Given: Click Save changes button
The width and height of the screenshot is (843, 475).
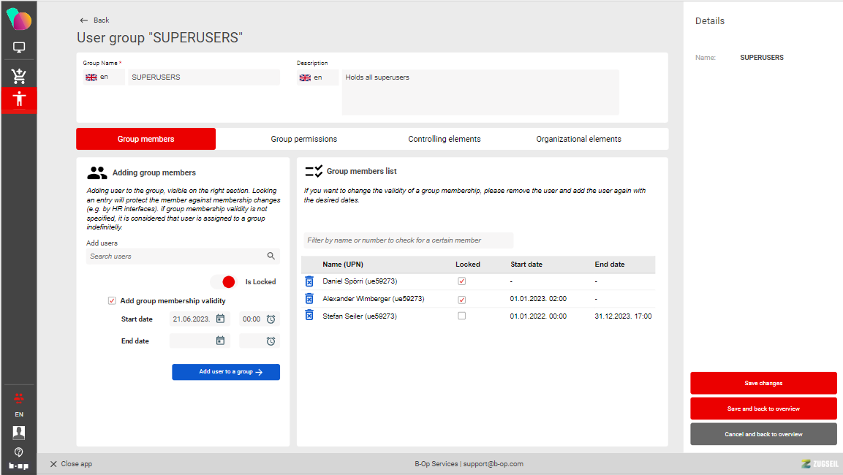Looking at the screenshot, I should pyautogui.click(x=763, y=383).
